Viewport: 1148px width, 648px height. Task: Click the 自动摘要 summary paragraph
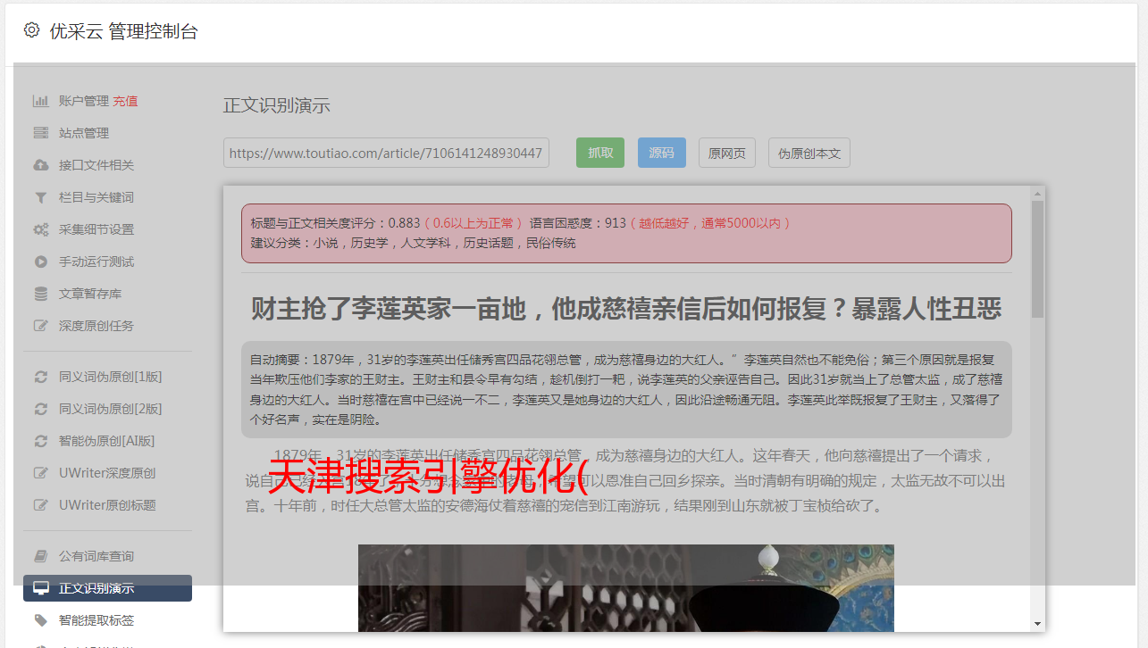click(625, 389)
